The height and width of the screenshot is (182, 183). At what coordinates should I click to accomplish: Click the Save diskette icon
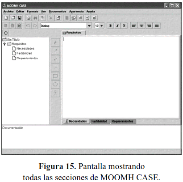(x=20, y=18)
